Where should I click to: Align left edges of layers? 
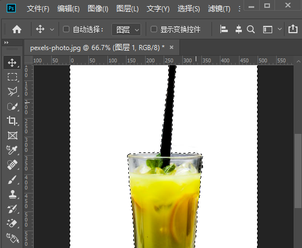pyautogui.click(x=224, y=29)
